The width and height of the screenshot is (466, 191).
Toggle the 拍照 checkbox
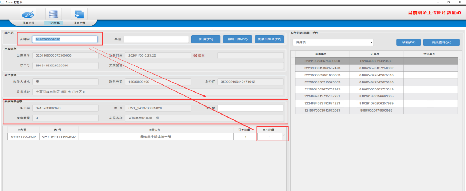(x=195, y=55)
